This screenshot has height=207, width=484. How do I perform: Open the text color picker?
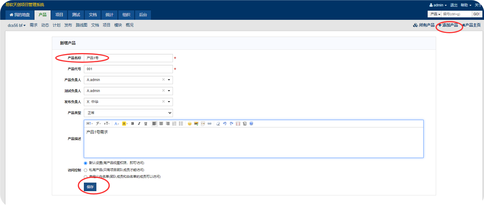pyautogui.click(x=117, y=123)
